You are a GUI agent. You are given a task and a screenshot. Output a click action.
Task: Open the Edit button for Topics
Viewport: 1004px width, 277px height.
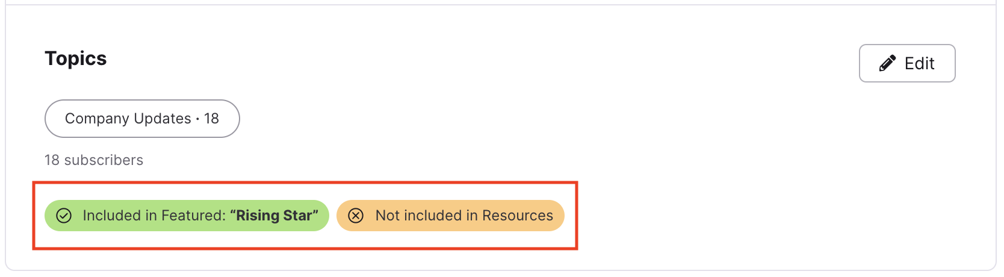point(907,63)
